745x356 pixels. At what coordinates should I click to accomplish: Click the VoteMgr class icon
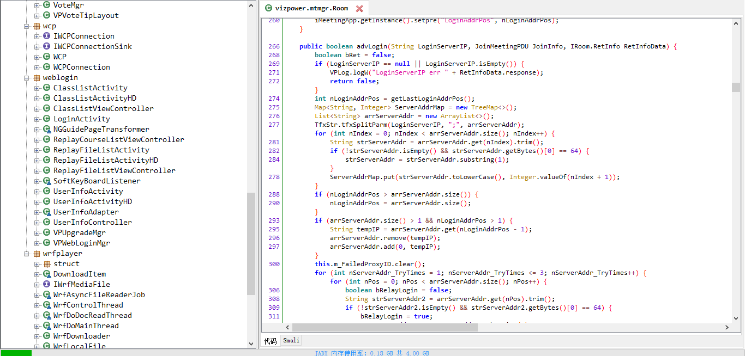[46, 5]
